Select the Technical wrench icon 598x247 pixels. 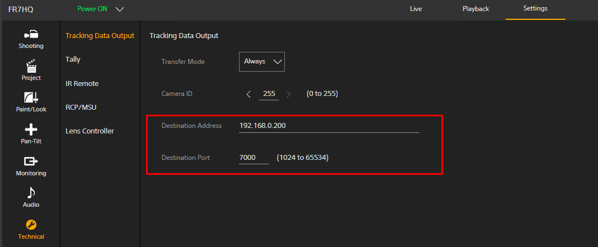pos(31,225)
